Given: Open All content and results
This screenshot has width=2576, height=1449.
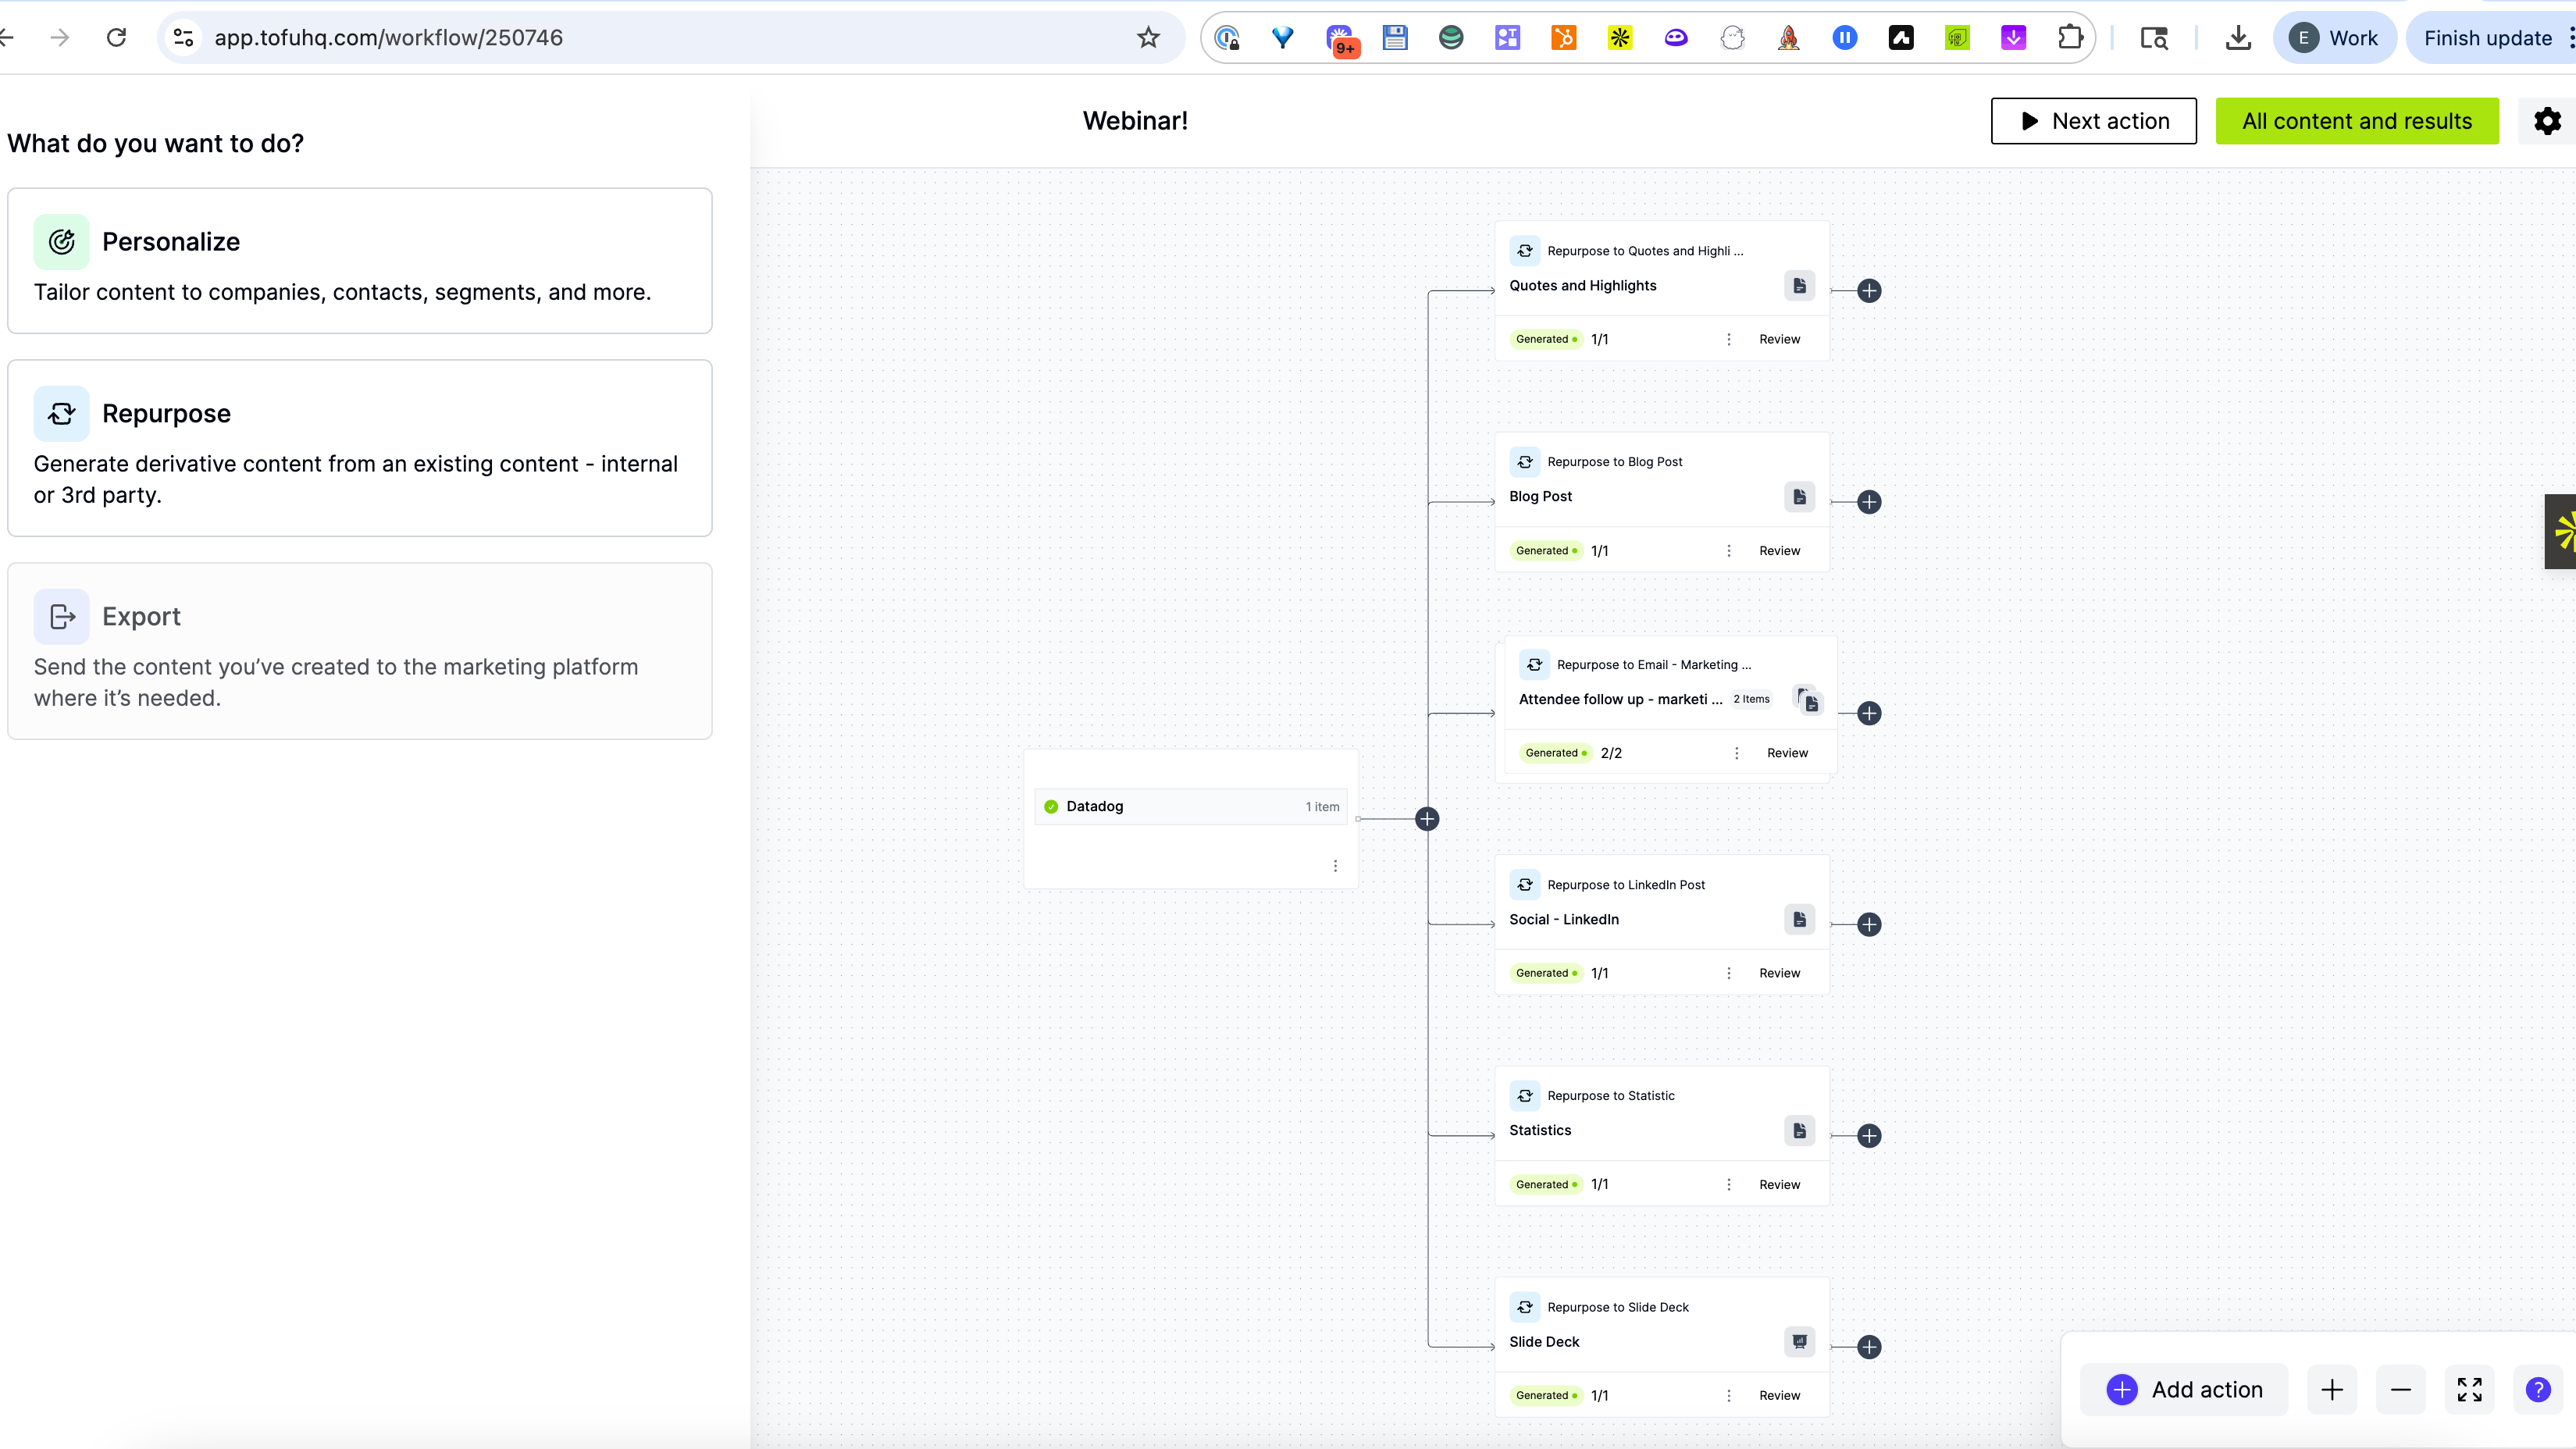Looking at the screenshot, I should (2356, 121).
